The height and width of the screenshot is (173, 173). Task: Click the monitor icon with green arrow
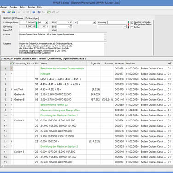(x=9, y=12)
